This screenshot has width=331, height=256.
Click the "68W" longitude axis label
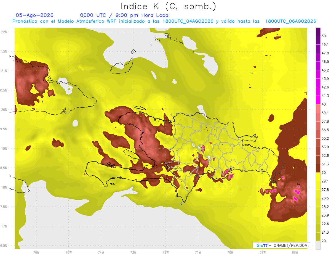point(295,252)
